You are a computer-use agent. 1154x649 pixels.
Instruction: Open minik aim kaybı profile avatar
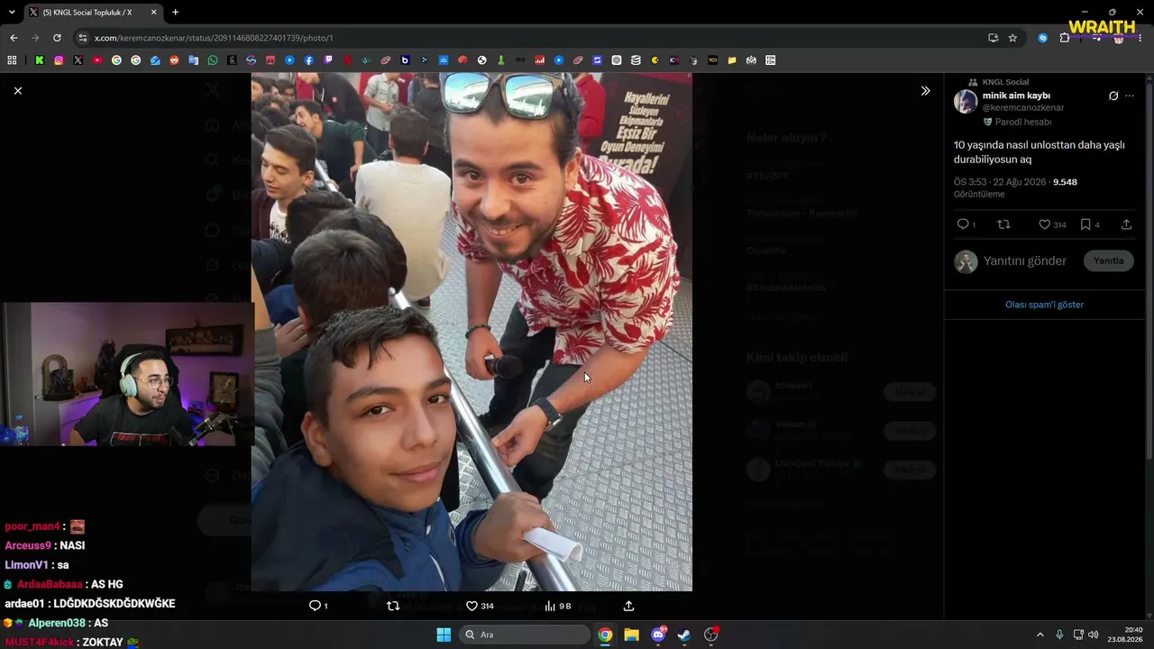(x=966, y=101)
